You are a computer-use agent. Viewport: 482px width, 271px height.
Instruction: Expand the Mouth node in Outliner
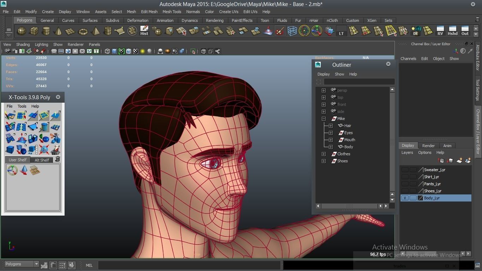tap(331, 140)
